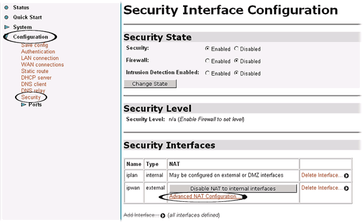Open the Status menu item
Viewport: 363px width, 223px height.
coord(21,8)
